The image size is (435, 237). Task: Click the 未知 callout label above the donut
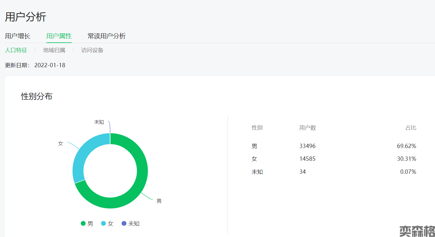pos(99,122)
